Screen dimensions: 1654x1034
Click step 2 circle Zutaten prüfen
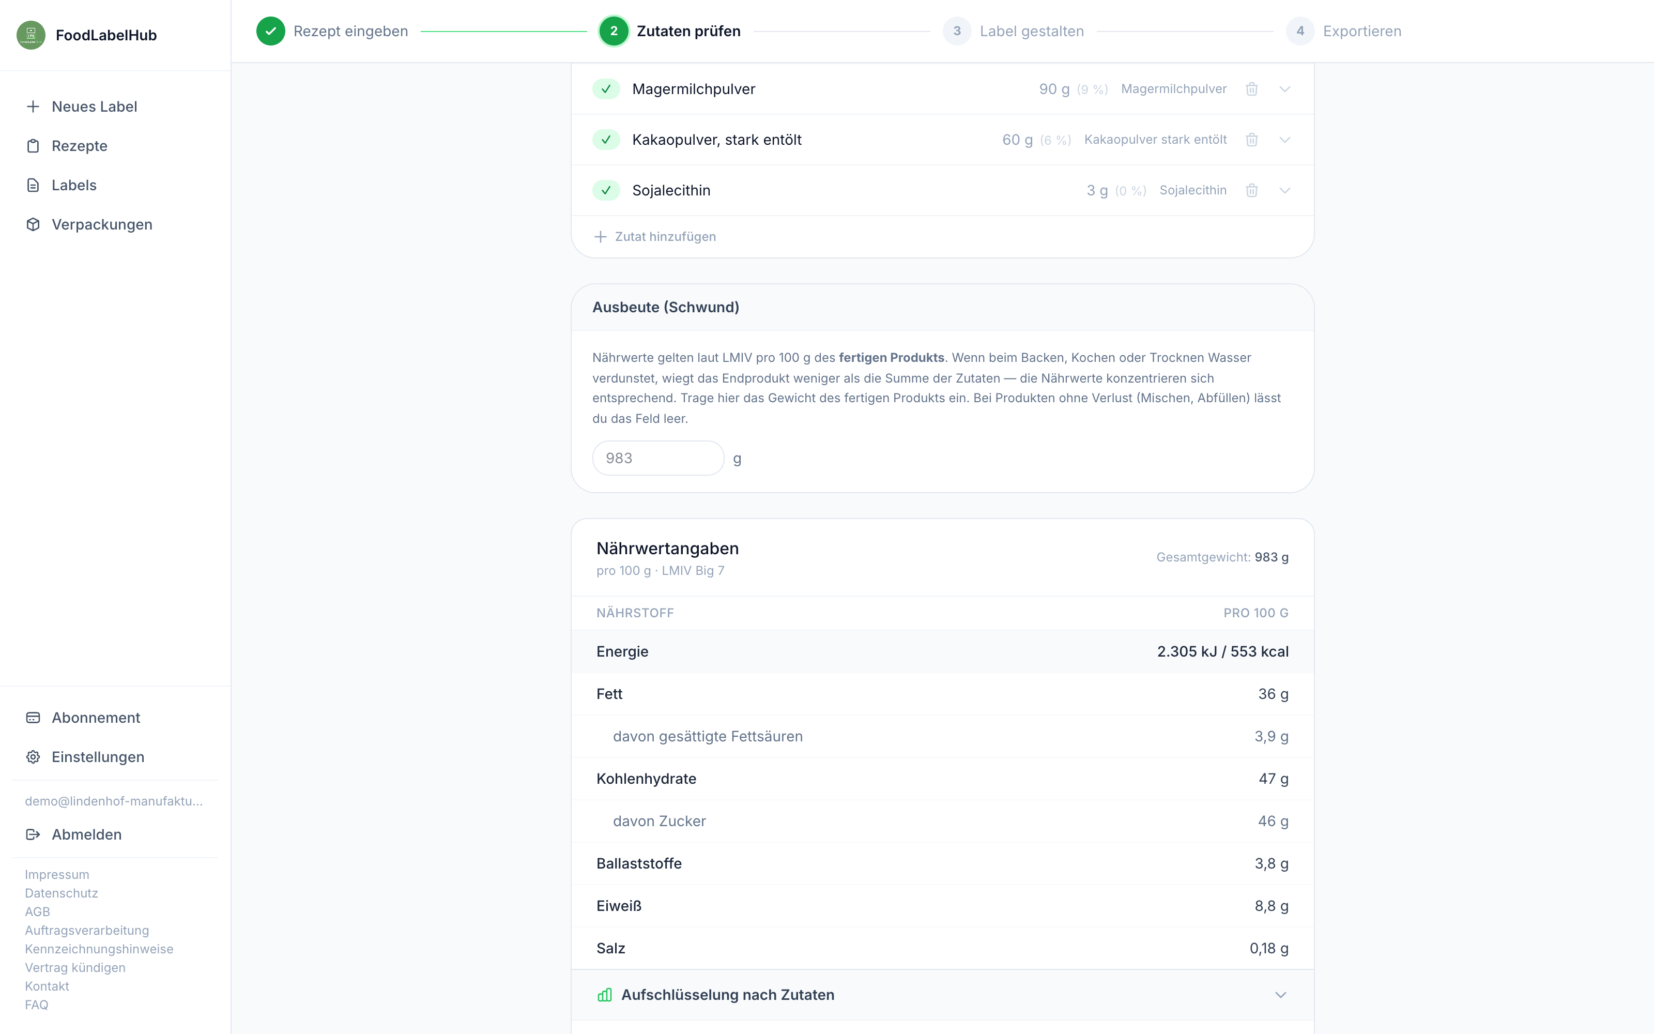coord(614,32)
